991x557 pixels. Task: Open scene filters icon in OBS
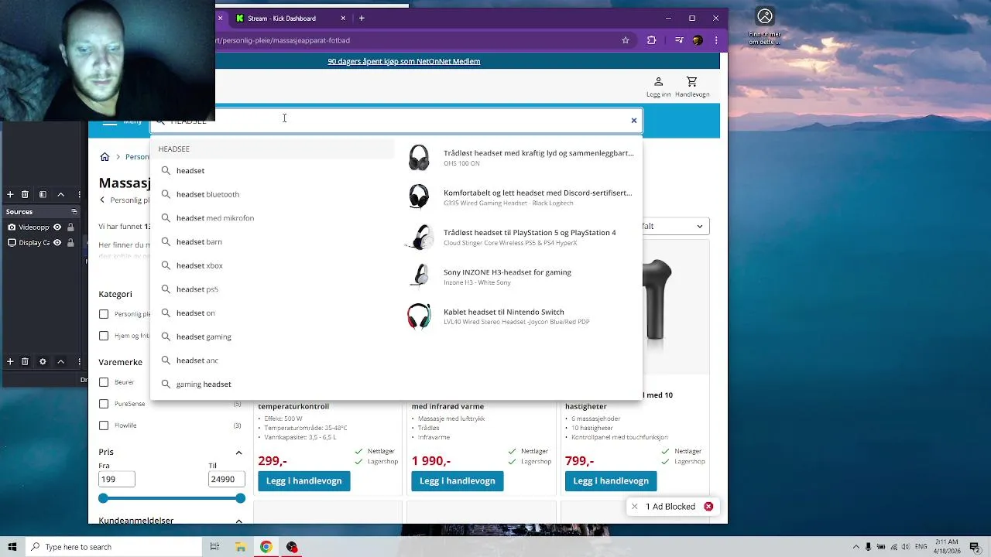click(43, 194)
